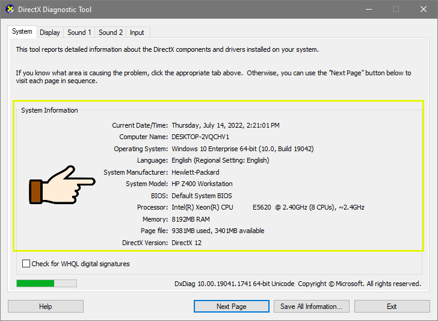Click the DirectX logo icon in title bar

tap(10, 9)
